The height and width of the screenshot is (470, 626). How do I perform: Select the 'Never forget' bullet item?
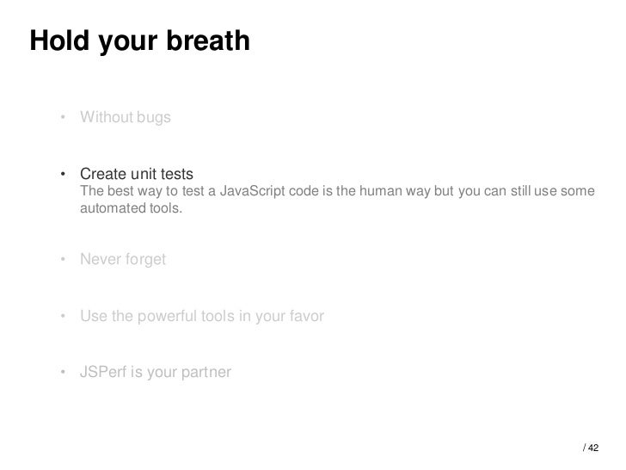pos(123,259)
